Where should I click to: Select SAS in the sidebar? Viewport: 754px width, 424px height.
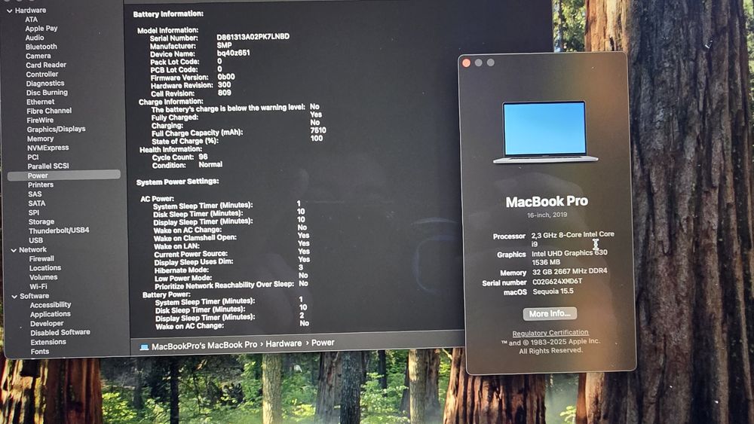coord(35,194)
